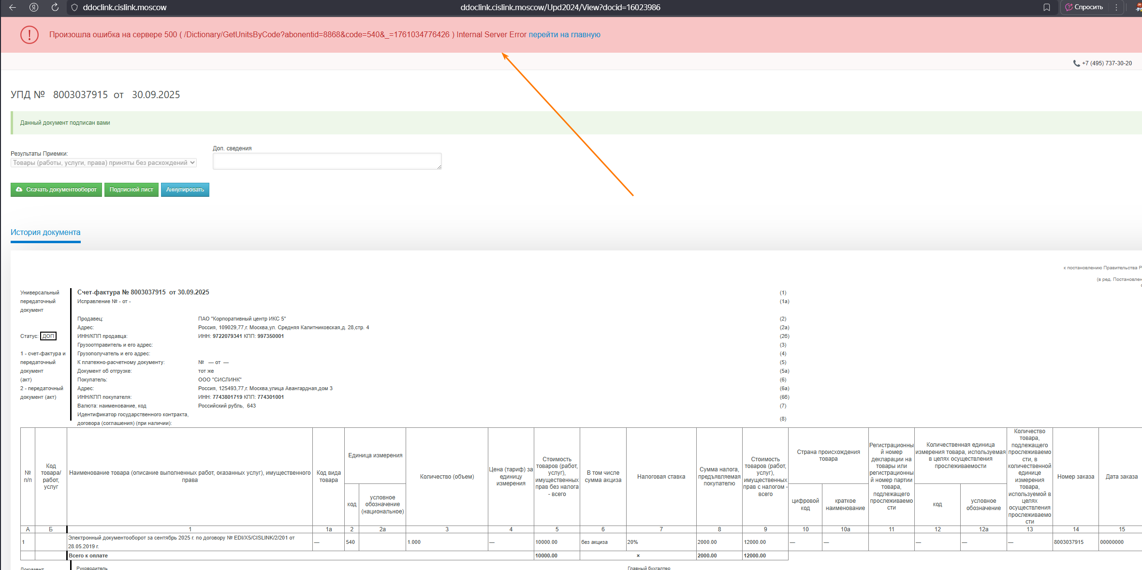Click the red error exclamation icon
The width and height of the screenshot is (1142, 570).
(x=29, y=35)
